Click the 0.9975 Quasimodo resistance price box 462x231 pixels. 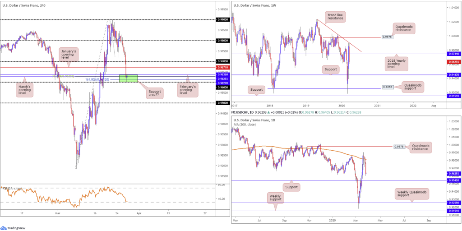tap(386, 37)
